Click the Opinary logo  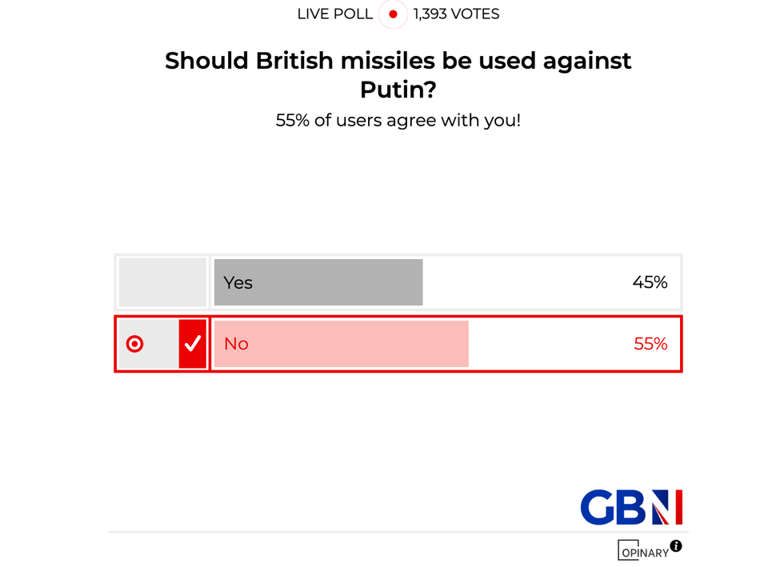[642, 550]
